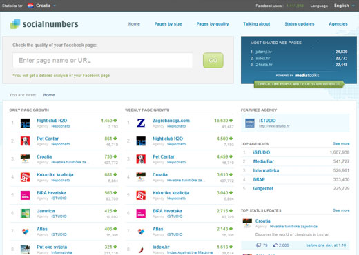Screen dimensions: 359x255
Task: Open Zagrebancija.com Z logo thumbnail
Action: point(141,123)
